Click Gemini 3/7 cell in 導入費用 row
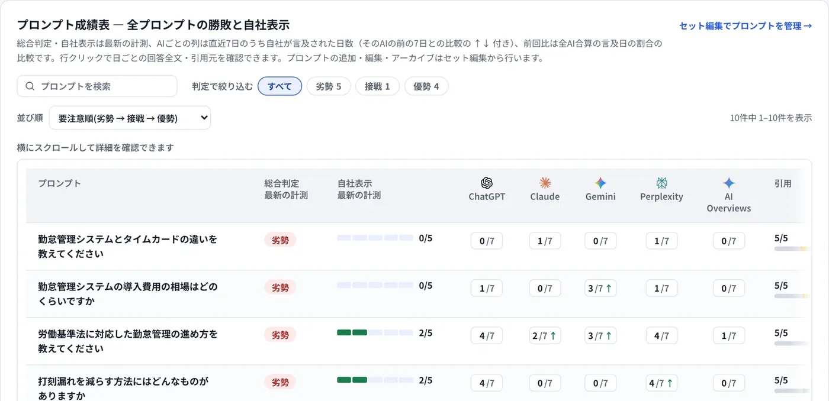829x401 pixels. click(x=600, y=288)
